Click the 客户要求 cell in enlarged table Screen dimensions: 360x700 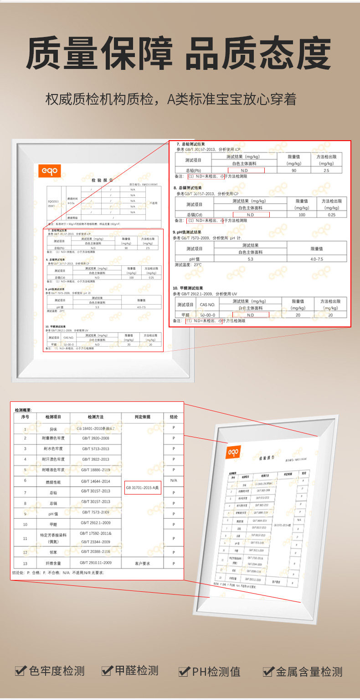[142, 564]
